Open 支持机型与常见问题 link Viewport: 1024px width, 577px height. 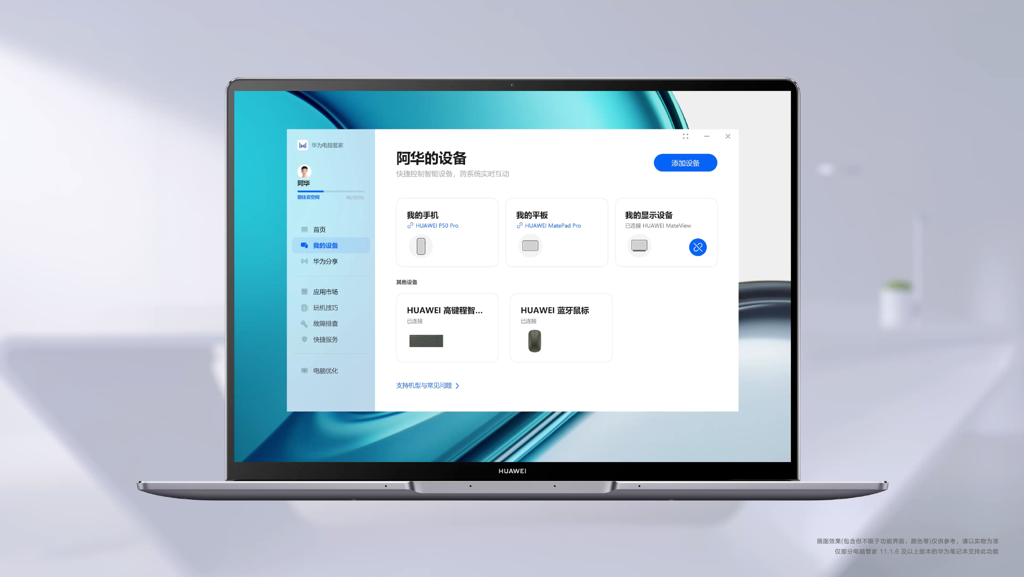[426, 385]
